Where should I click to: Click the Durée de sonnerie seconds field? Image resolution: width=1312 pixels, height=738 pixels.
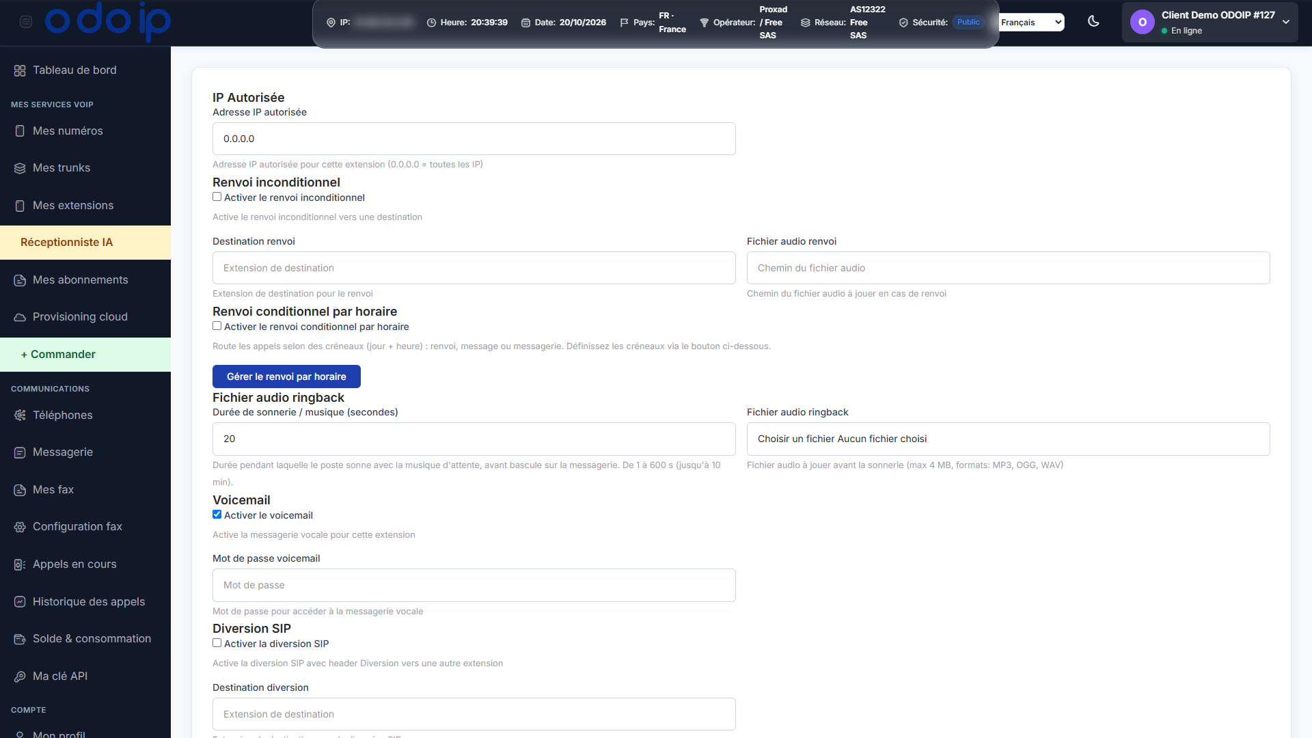click(x=474, y=439)
